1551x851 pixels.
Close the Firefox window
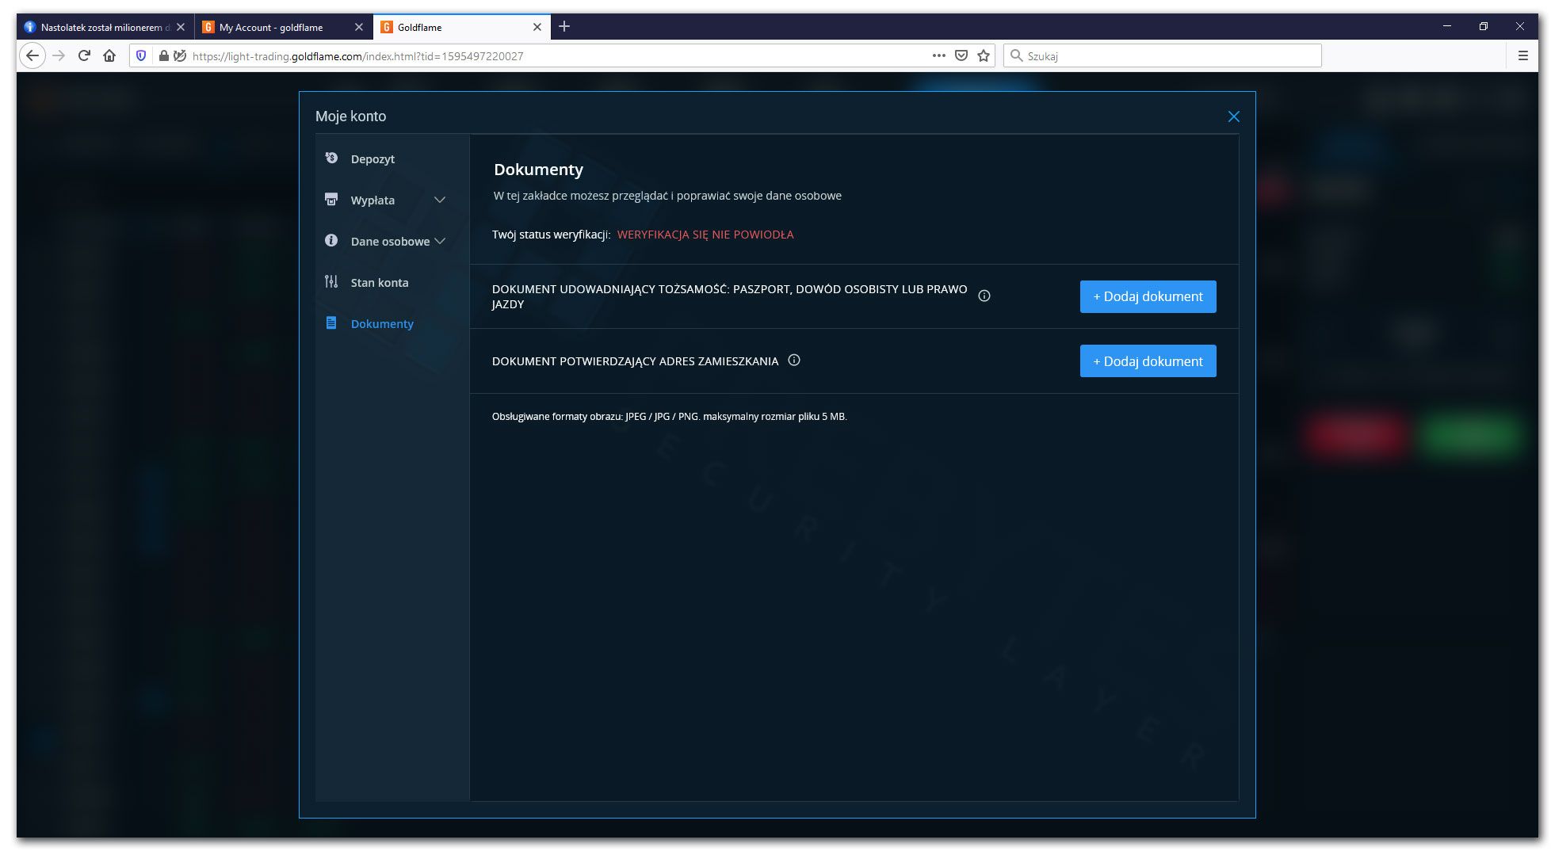(1520, 26)
